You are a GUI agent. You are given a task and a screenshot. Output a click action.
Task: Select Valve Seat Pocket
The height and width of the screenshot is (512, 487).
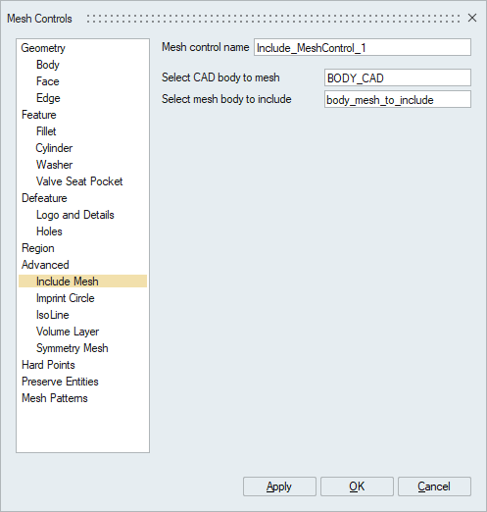[x=79, y=181]
